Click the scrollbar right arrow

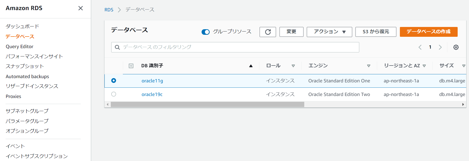pos(463,105)
